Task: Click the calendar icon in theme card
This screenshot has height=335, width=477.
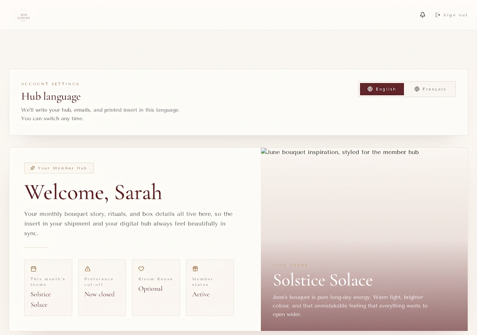Action: [x=33, y=269]
